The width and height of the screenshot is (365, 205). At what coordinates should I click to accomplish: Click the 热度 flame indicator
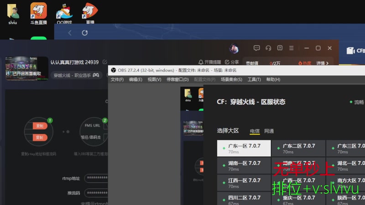point(304,63)
